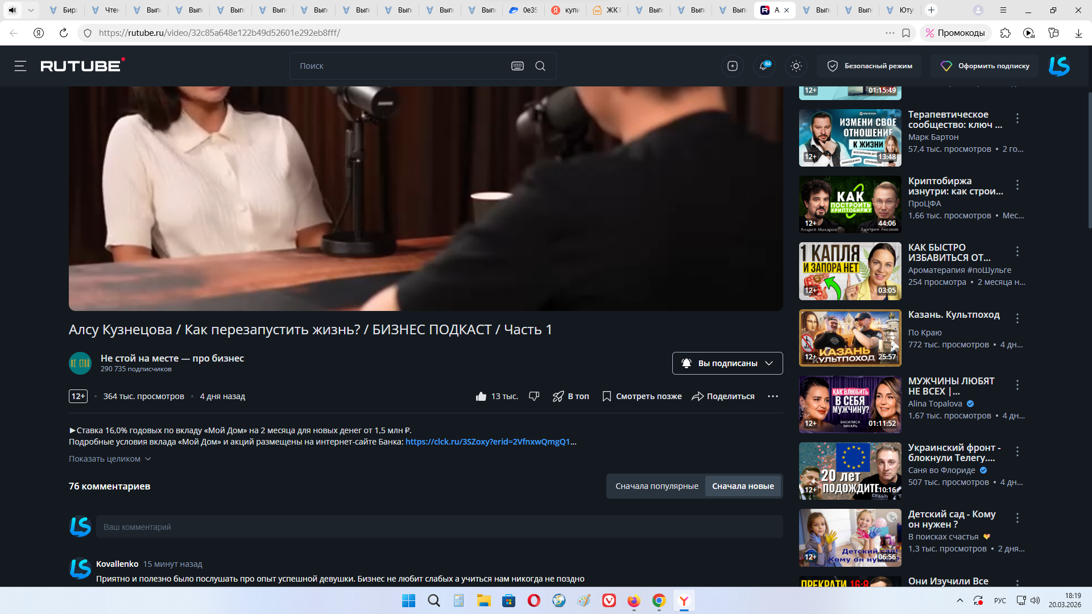Toggle Смотреть позже bookmark
Image resolution: width=1092 pixels, height=614 pixels.
point(642,396)
